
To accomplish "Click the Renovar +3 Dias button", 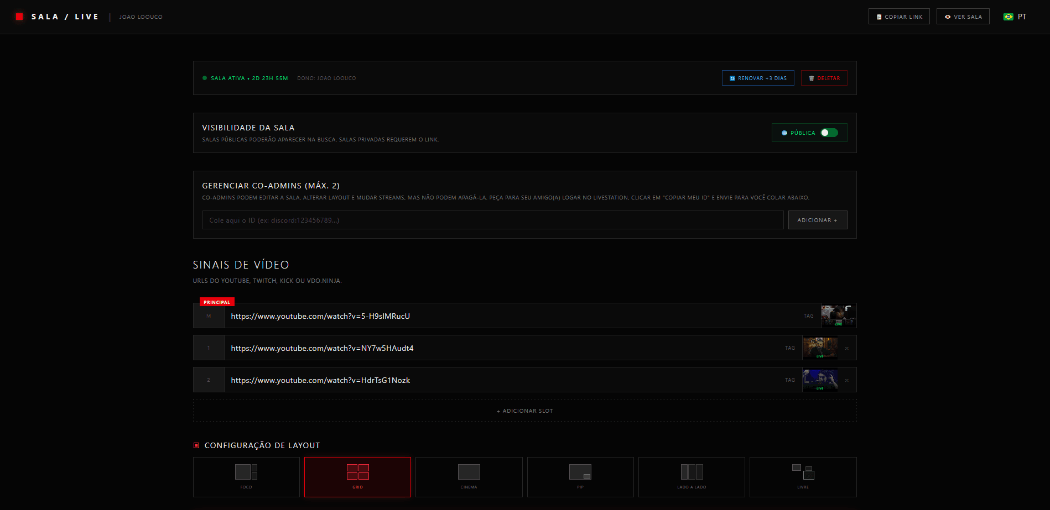I will [x=757, y=78].
